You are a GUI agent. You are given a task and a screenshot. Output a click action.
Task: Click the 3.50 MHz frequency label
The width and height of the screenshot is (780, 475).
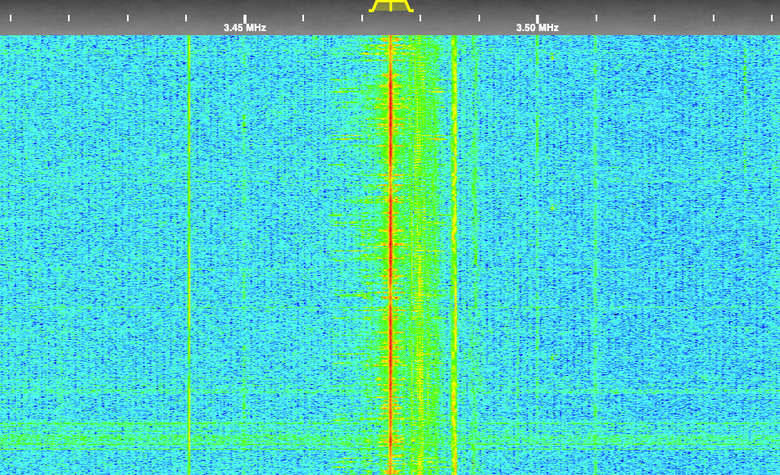point(537,28)
